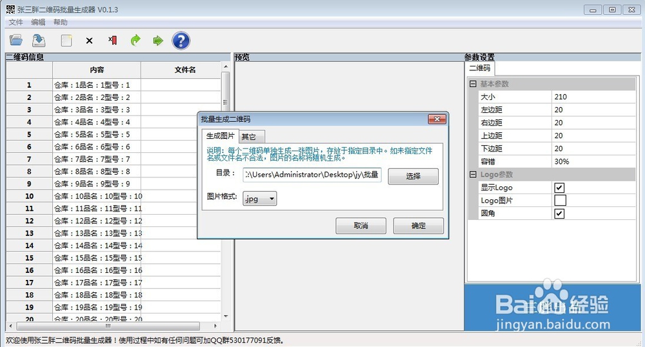Click the 内容 column header
Image resolution: width=645 pixels, height=347 pixels.
coord(97,70)
